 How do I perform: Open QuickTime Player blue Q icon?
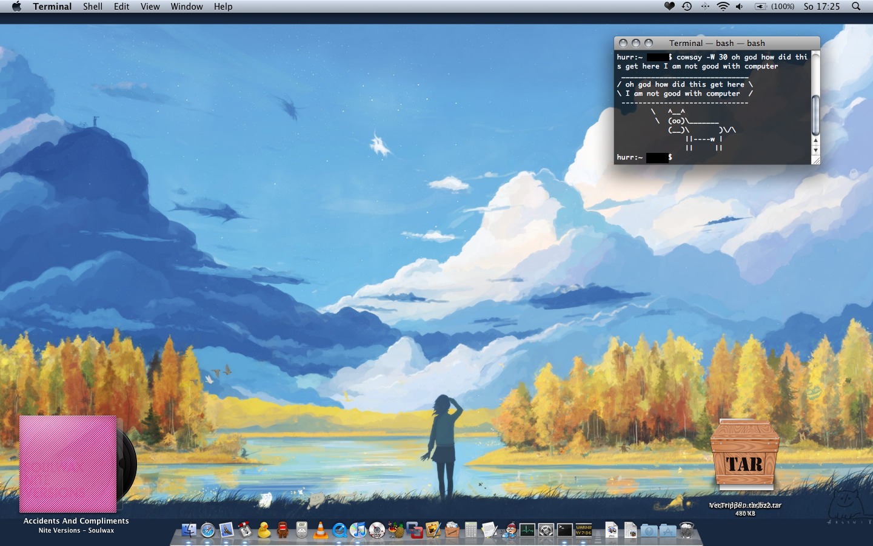coord(339,530)
